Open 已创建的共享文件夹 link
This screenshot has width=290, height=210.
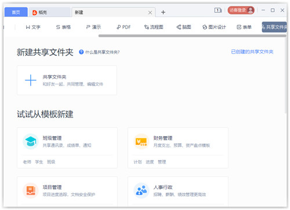[252, 52]
